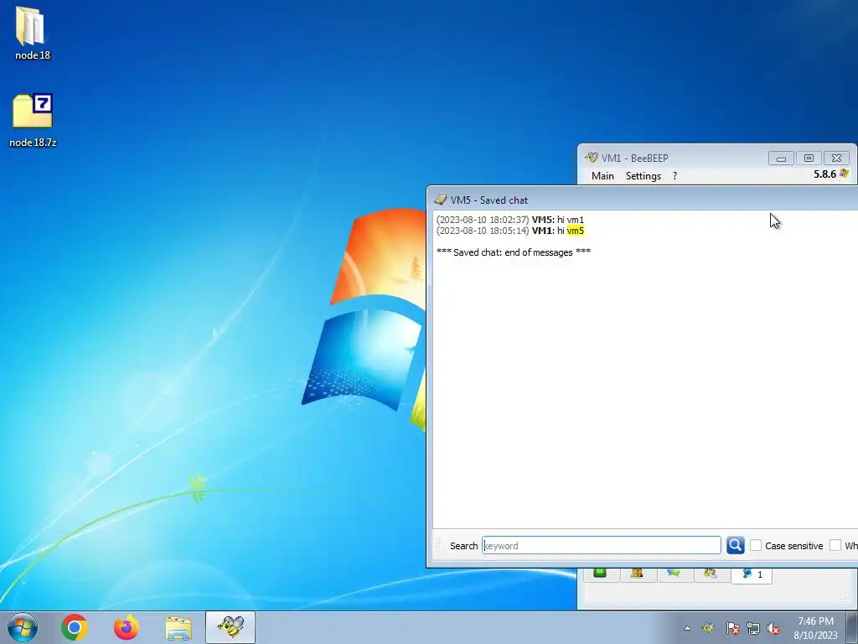The width and height of the screenshot is (858, 644).
Task: Open the groups tab in BeeBEEP
Action: click(x=711, y=574)
